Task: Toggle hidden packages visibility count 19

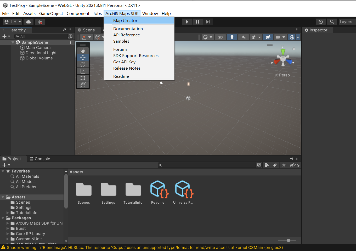Action: pos(295,165)
